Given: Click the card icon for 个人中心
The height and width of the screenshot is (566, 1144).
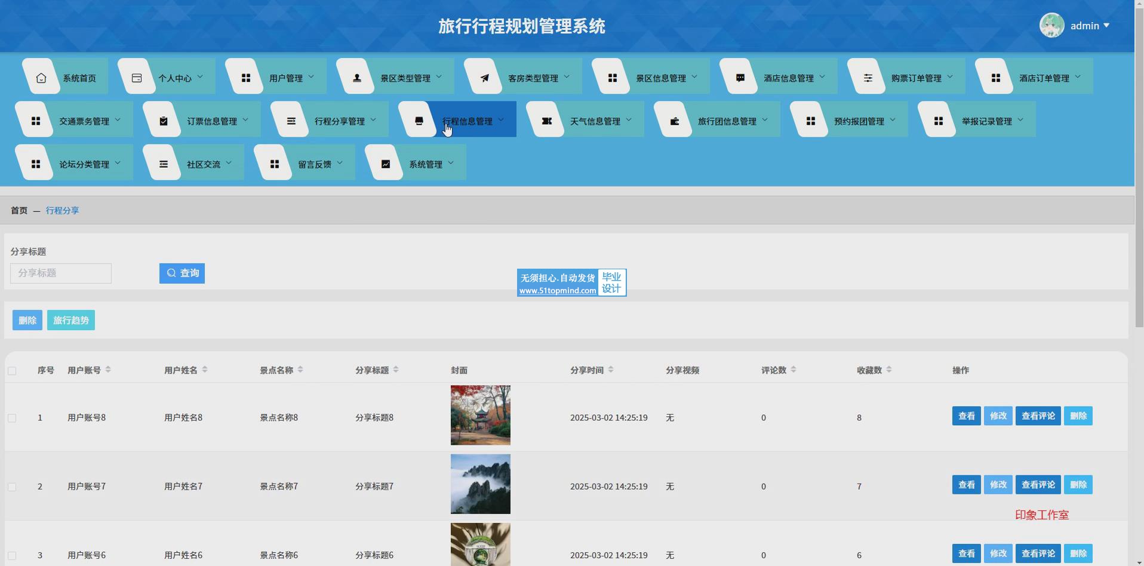Looking at the screenshot, I should 137,78.
